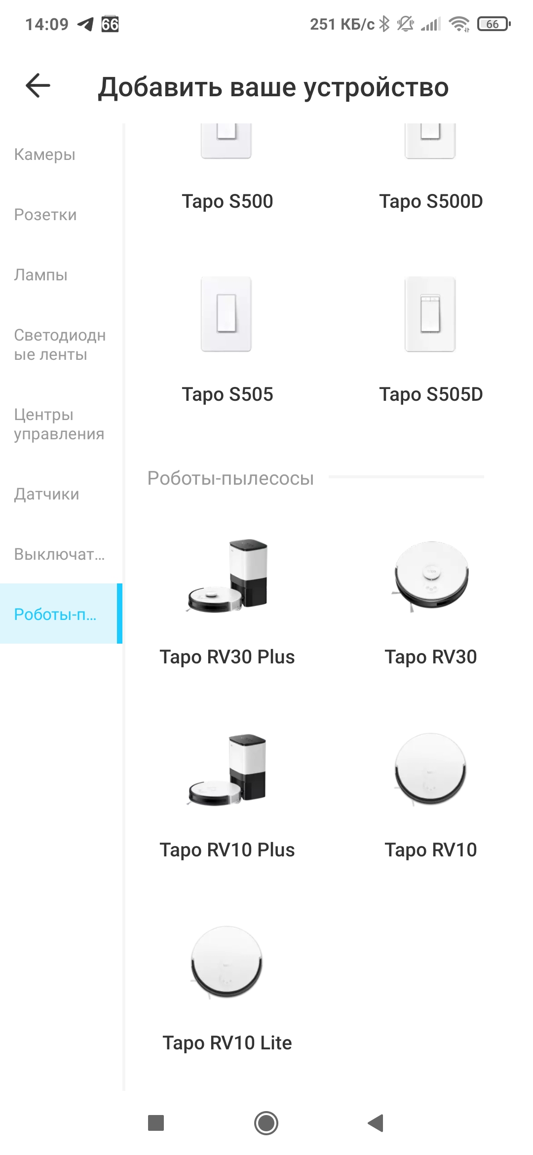Image resolution: width=533 pixels, height=1155 pixels.
Task: Switch to the Розетки category
Action: click(x=45, y=215)
